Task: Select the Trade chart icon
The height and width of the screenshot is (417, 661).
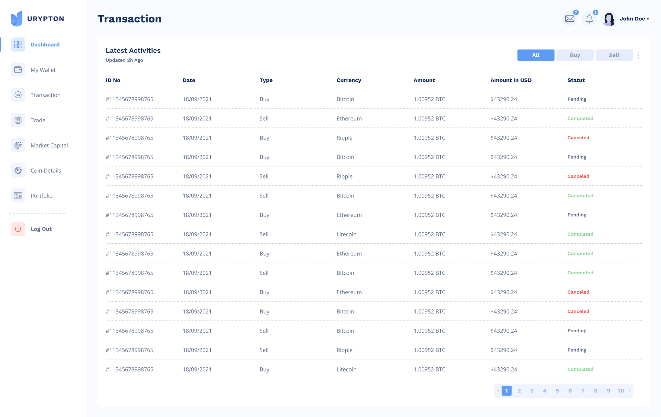Action: 18,120
